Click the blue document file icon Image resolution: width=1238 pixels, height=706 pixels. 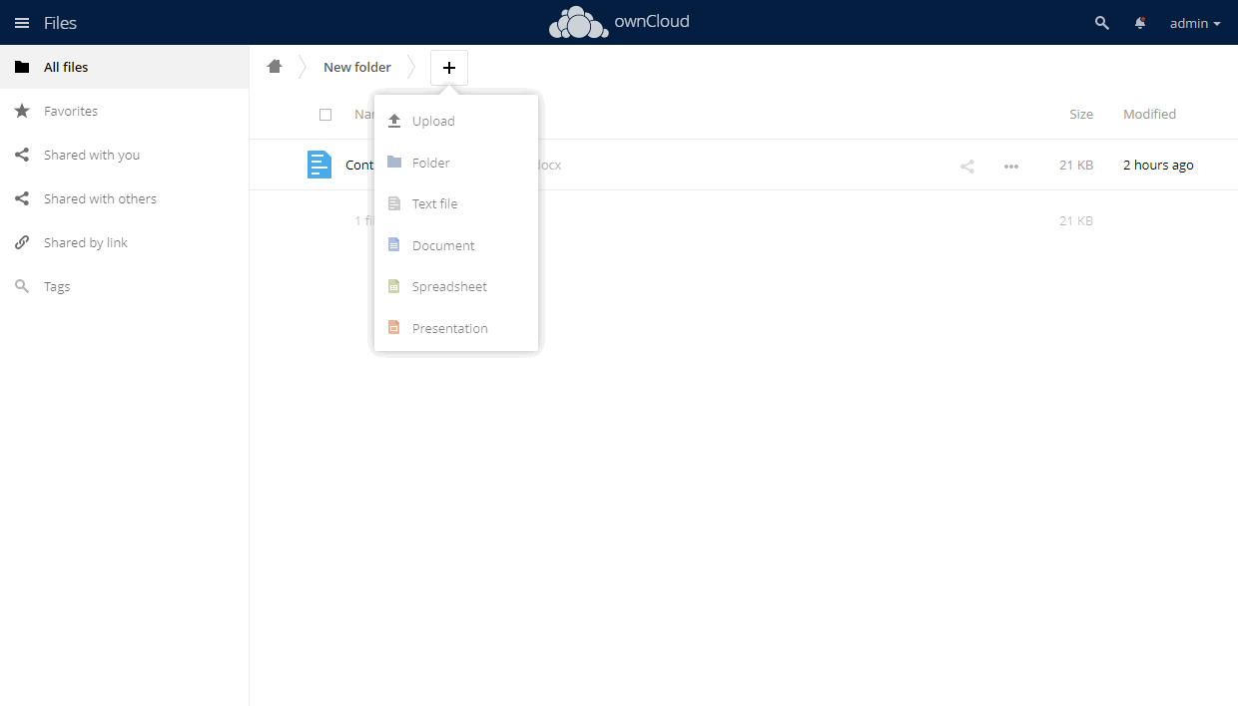pyautogui.click(x=319, y=165)
